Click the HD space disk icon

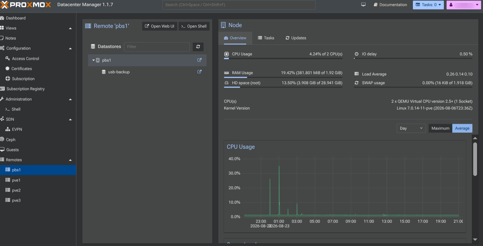(x=226, y=83)
